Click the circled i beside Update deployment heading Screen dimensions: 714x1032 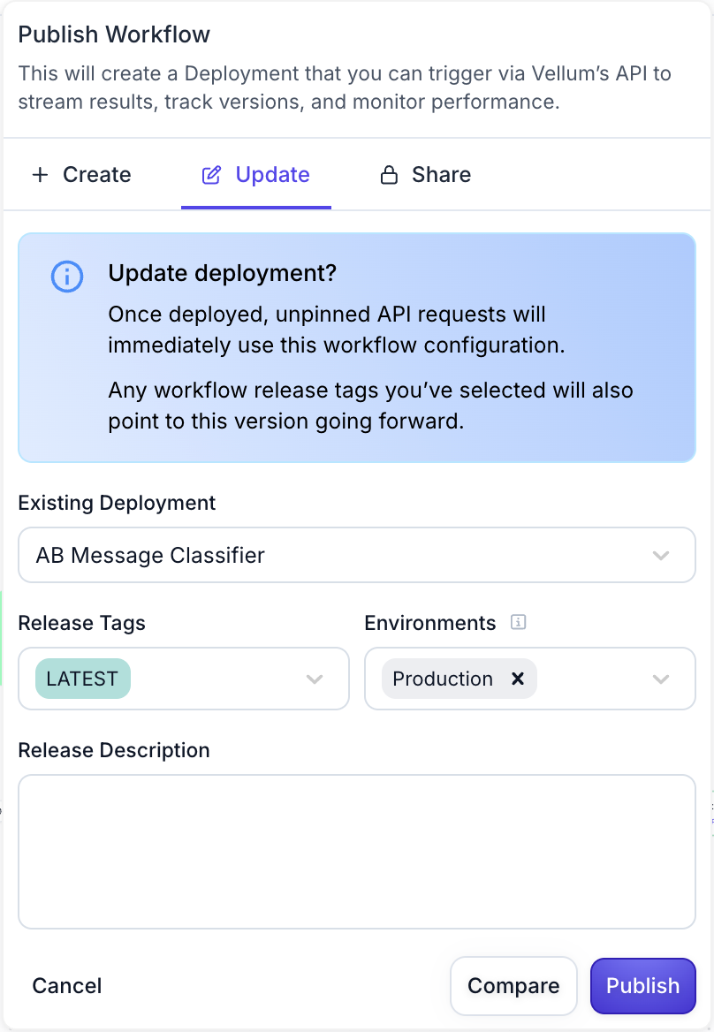click(x=67, y=277)
